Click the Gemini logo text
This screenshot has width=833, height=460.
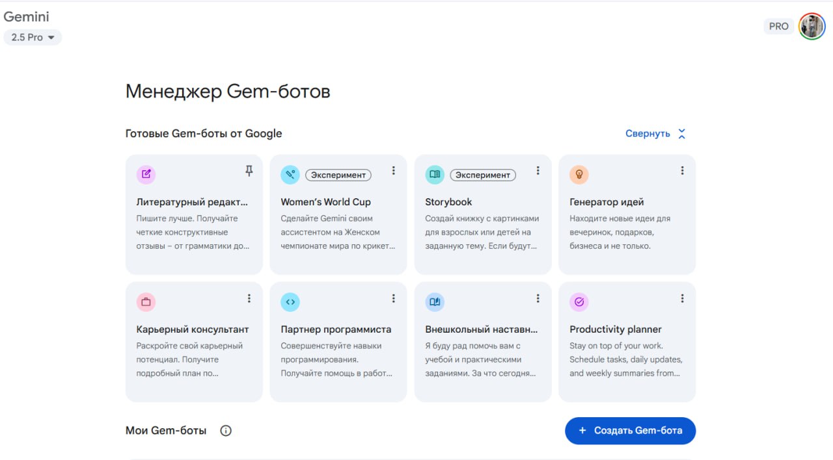click(x=26, y=17)
